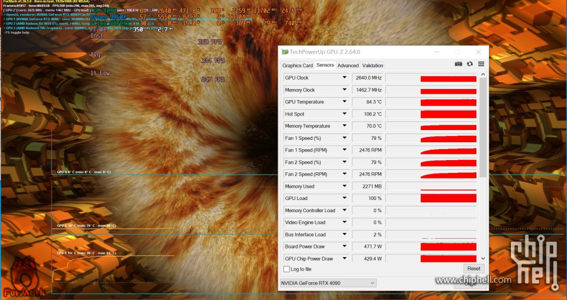
Task: Click FurMark's GPU 1 temperature graph label
Action: (x=86, y=253)
